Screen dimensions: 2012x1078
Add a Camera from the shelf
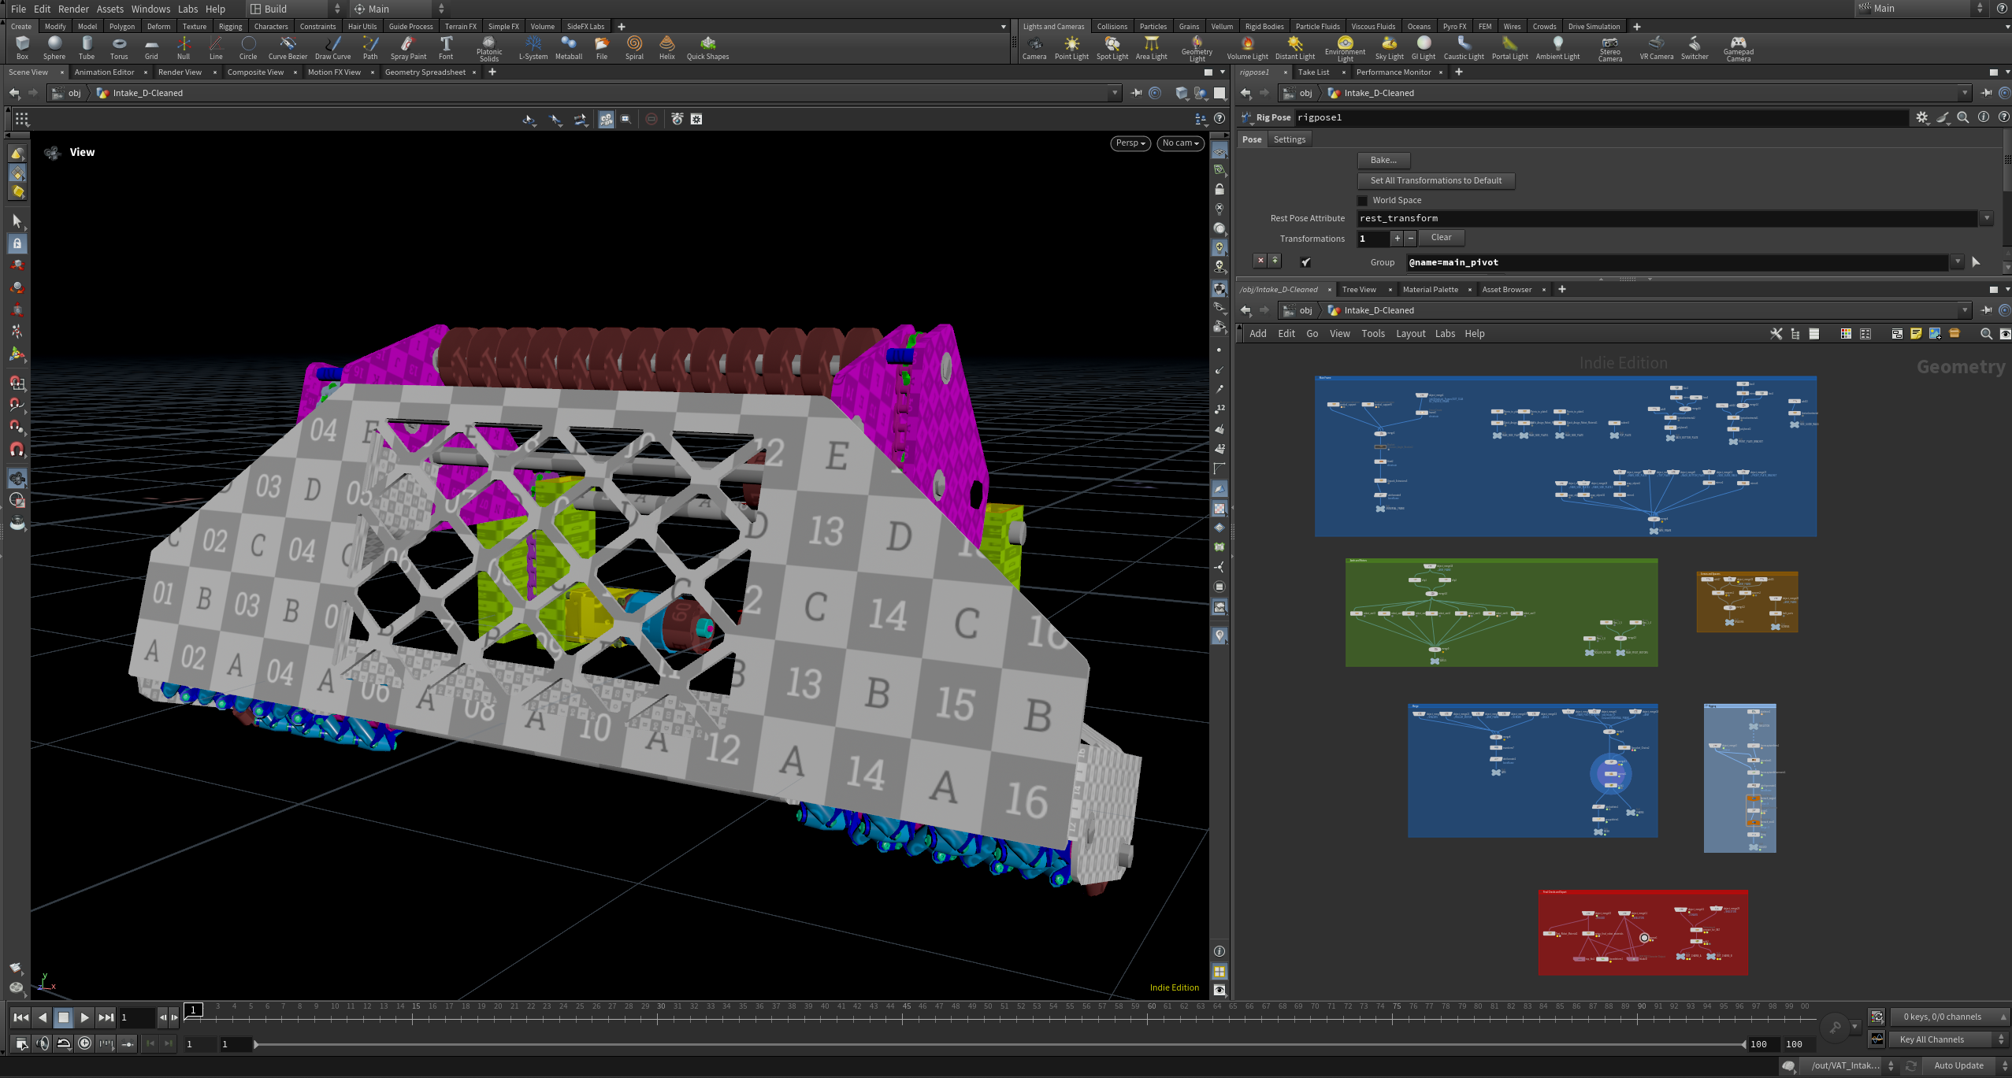pyautogui.click(x=1034, y=48)
